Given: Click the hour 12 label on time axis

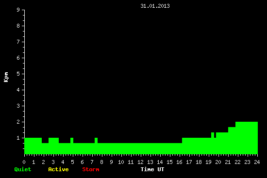Looking at the screenshot, I should pos(140,162).
